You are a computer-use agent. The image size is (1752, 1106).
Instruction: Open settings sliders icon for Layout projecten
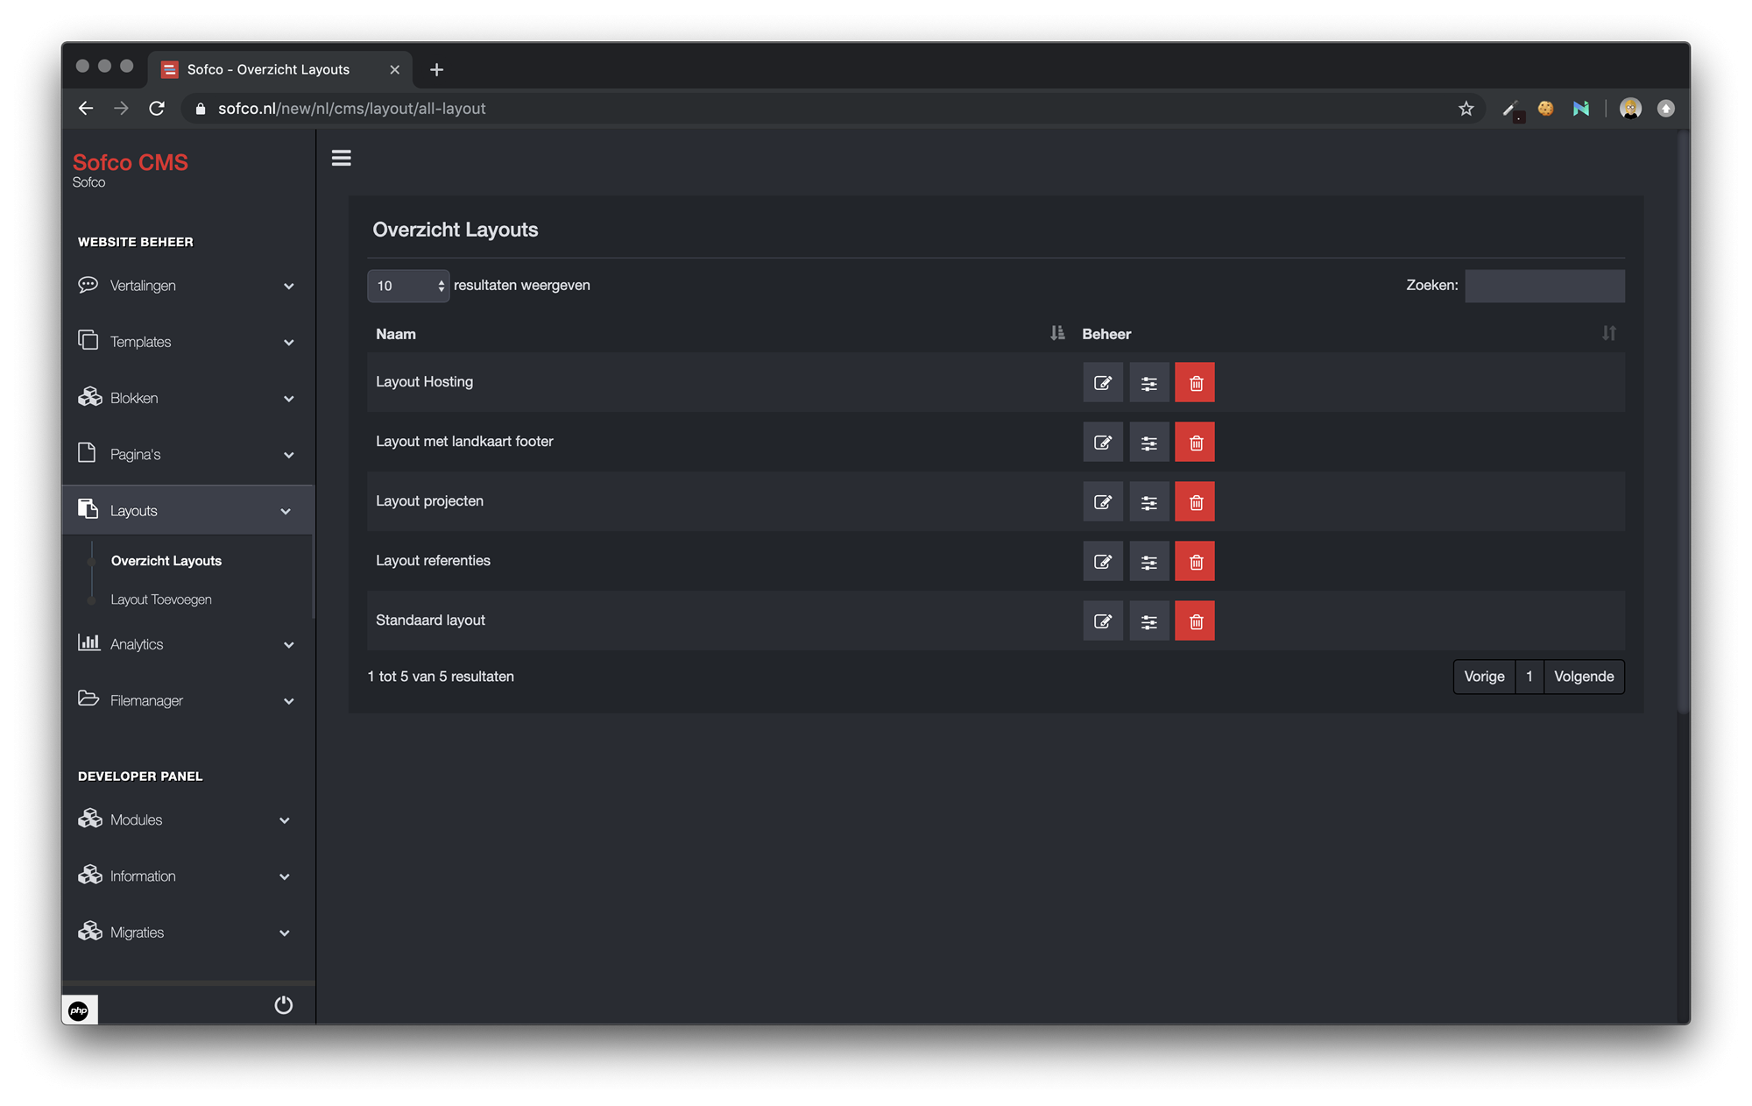click(1148, 502)
